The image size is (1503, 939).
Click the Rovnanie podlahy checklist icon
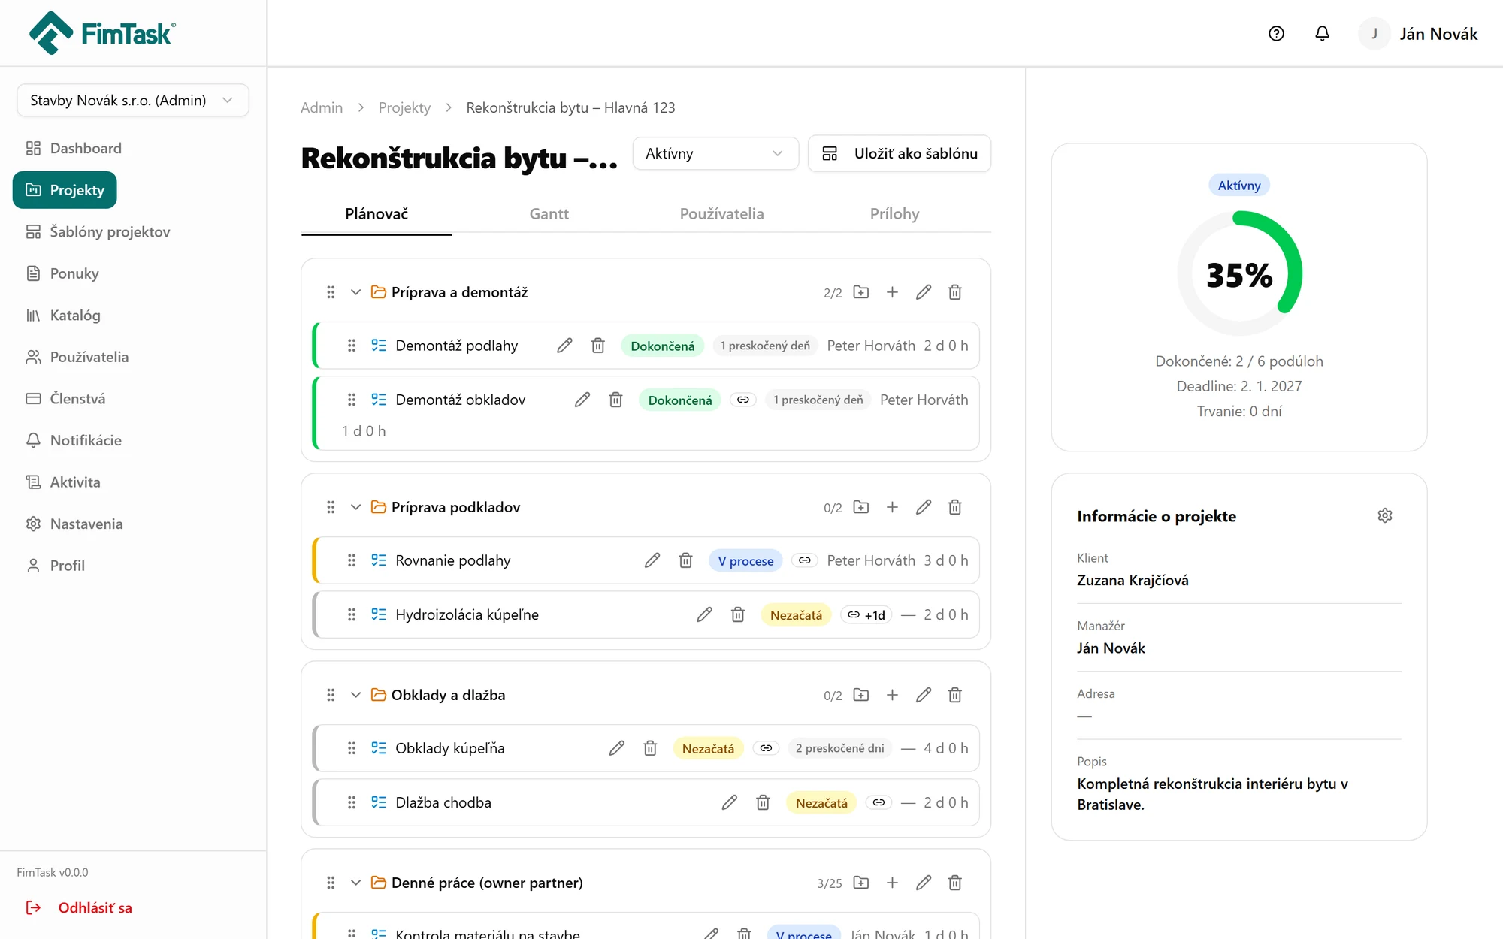tap(379, 560)
